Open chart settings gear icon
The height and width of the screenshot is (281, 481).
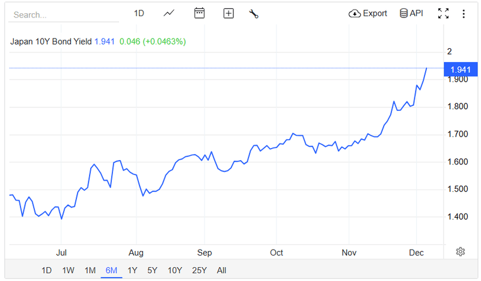click(461, 252)
